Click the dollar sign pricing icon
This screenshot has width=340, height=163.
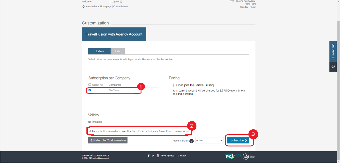tap(173, 85)
